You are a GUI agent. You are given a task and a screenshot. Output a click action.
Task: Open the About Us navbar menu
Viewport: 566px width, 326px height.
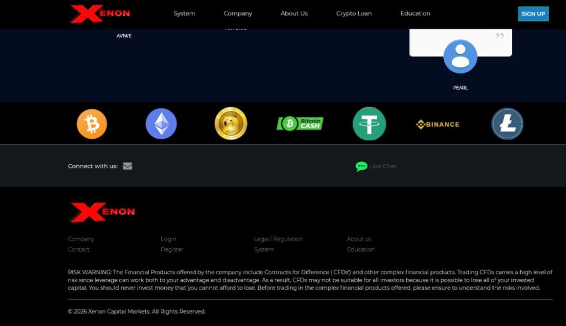click(294, 13)
